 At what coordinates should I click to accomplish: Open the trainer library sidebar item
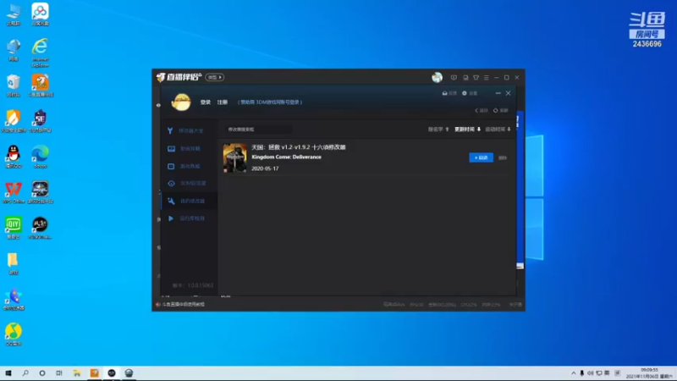(185, 131)
